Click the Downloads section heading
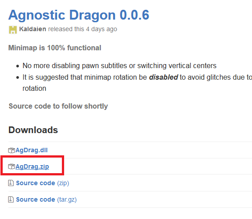Image resolution: width=252 pixels, height=219 pixels. [33, 130]
